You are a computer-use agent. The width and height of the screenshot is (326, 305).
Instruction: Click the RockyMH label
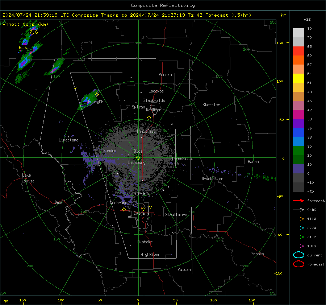(96, 102)
